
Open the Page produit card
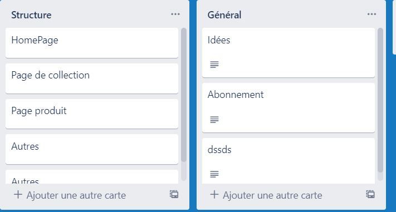[92, 114]
